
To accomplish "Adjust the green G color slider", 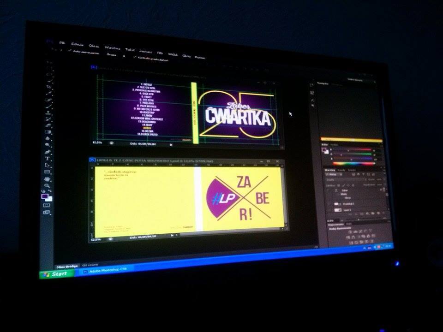I will point(352,154).
